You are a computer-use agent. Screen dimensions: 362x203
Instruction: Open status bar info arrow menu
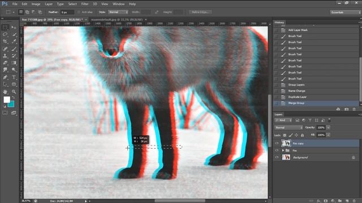pyautogui.click(x=85, y=201)
